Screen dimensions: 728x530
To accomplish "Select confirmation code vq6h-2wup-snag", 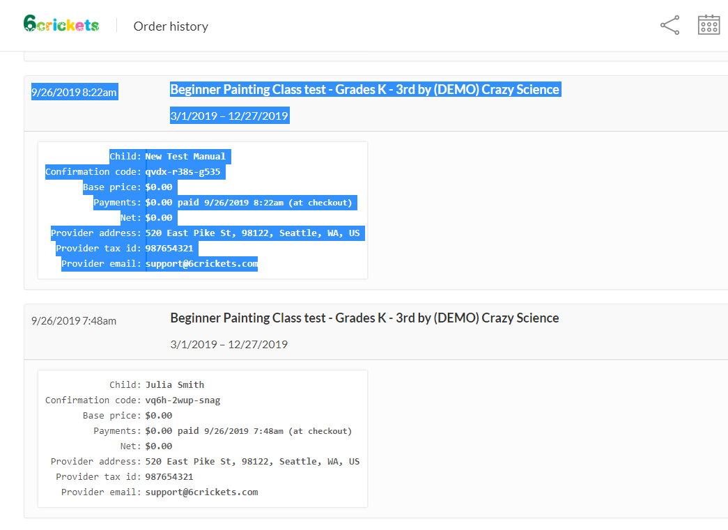I will pyautogui.click(x=183, y=400).
